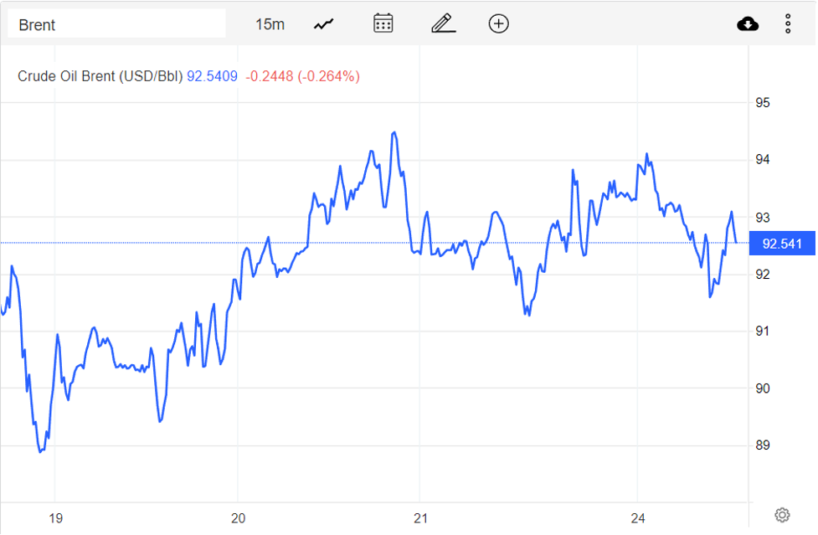Click the date label 24 on time axis

637,517
